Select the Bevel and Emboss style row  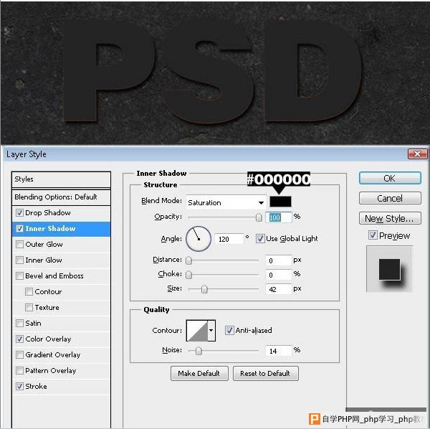(x=61, y=276)
